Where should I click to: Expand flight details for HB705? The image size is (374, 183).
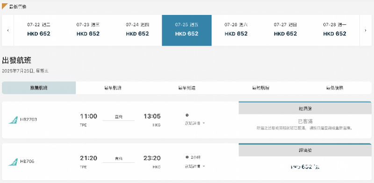(x=195, y=166)
